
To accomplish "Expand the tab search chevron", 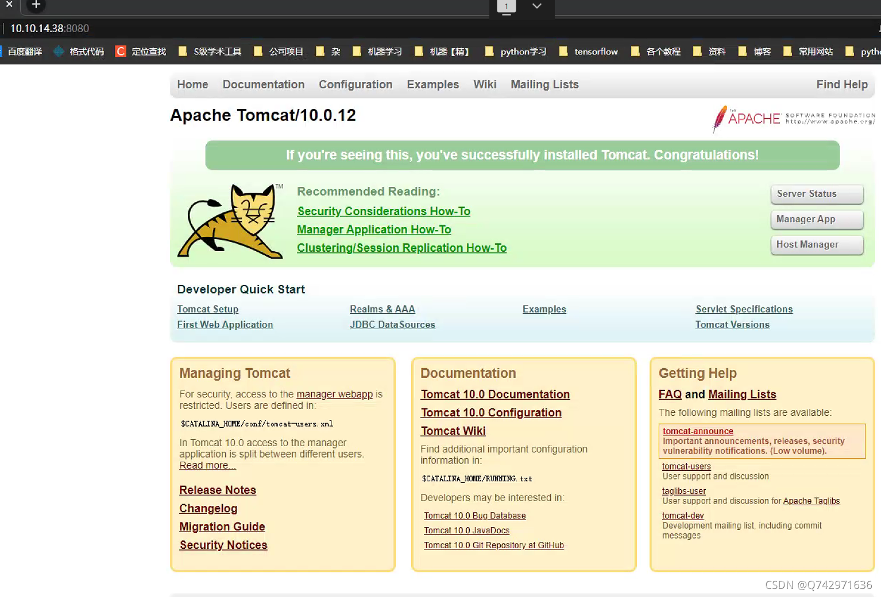I will (x=536, y=6).
